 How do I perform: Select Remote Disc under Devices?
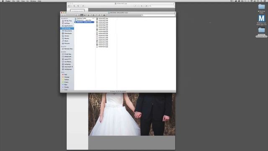pos(67,49)
